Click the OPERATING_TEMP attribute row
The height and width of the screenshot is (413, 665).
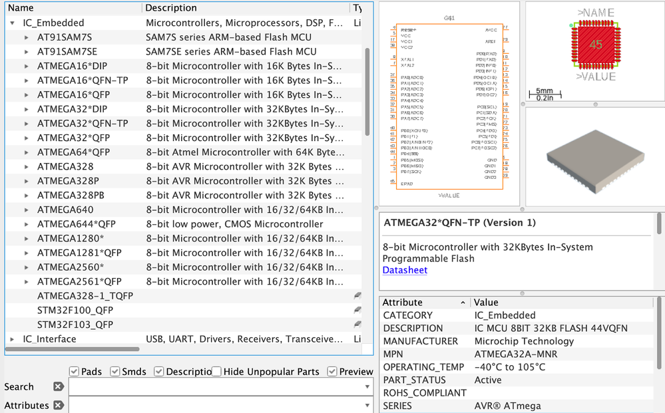coord(517,367)
